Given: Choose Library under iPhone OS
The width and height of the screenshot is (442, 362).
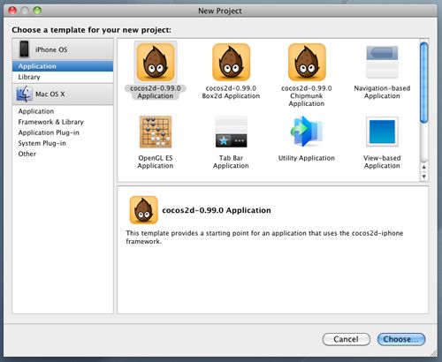Looking at the screenshot, I should pyautogui.click(x=63, y=77).
